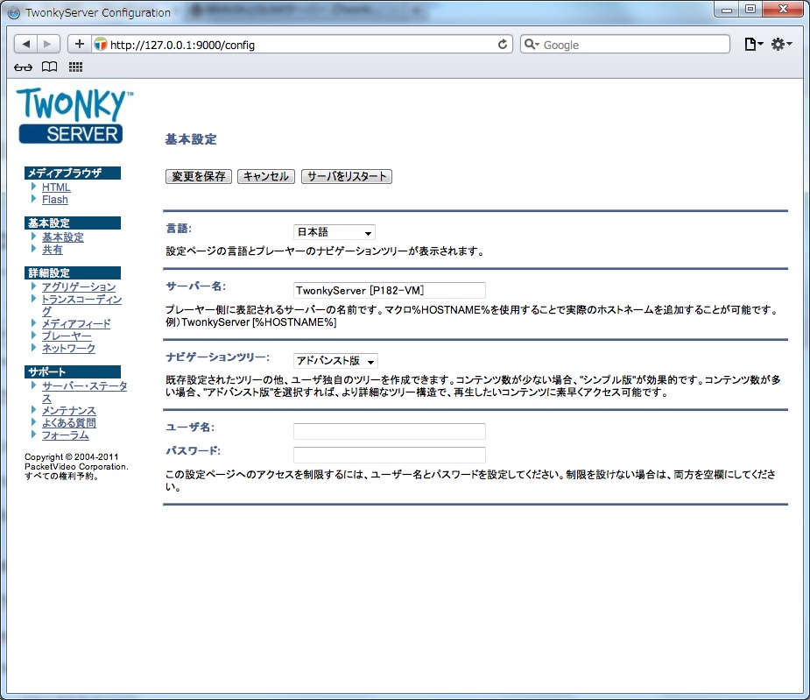The height and width of the screenshot is (700, 810).
Task: Open the よくある質問 link
Action: (x=68, y=423)
